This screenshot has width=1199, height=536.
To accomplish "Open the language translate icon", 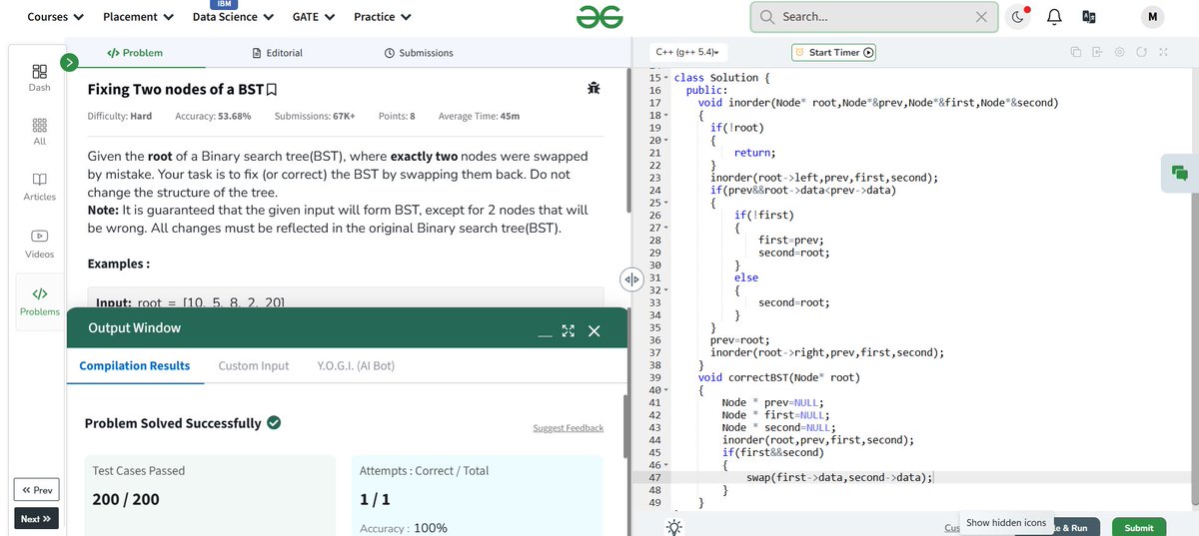I will pyautogui.click(x=1089, y=17).
